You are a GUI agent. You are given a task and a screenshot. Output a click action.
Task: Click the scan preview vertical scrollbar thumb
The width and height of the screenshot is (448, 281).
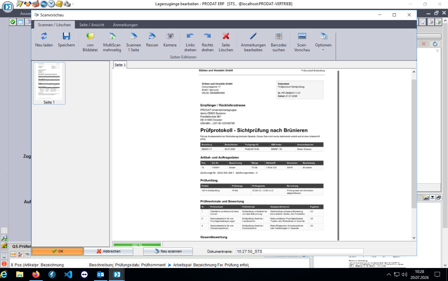414,144
